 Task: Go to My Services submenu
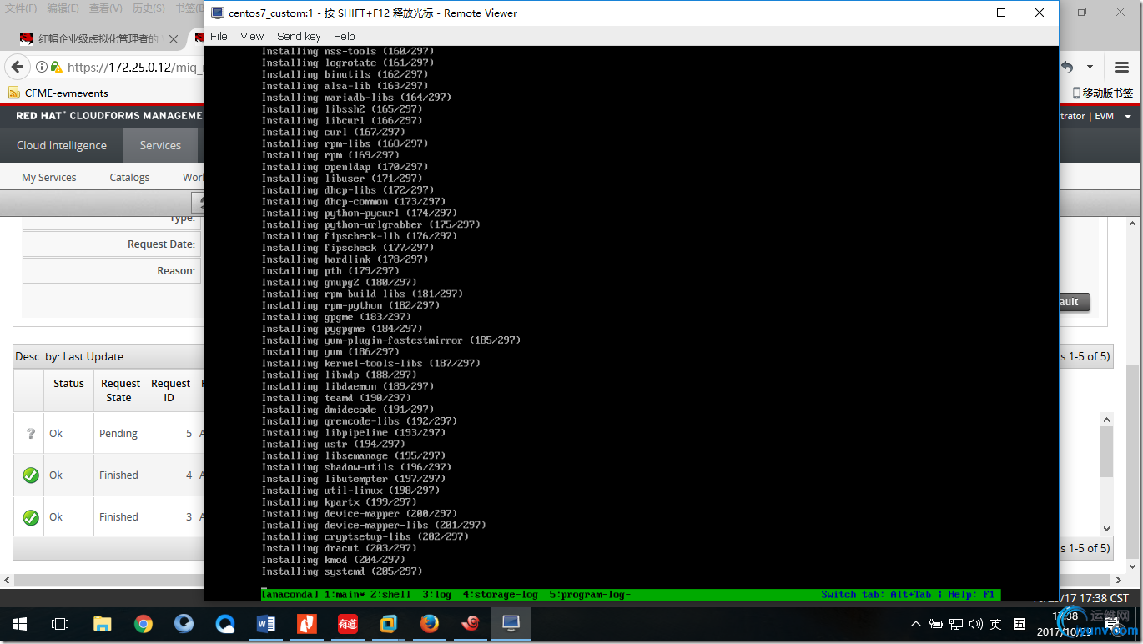[x=48, y=177]
